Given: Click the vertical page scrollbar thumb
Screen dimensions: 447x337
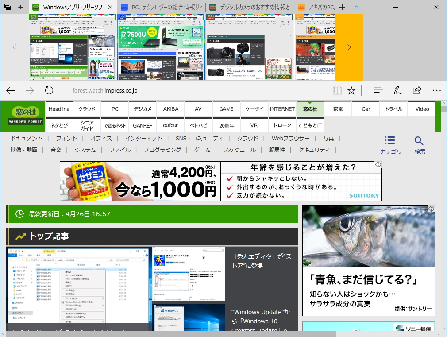Looking at the screenshot, I should pos(444,109).
